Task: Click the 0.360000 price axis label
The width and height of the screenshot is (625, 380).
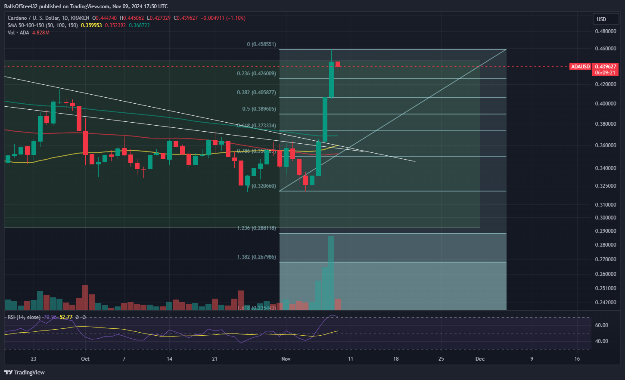Action: (x=606, y=145)
